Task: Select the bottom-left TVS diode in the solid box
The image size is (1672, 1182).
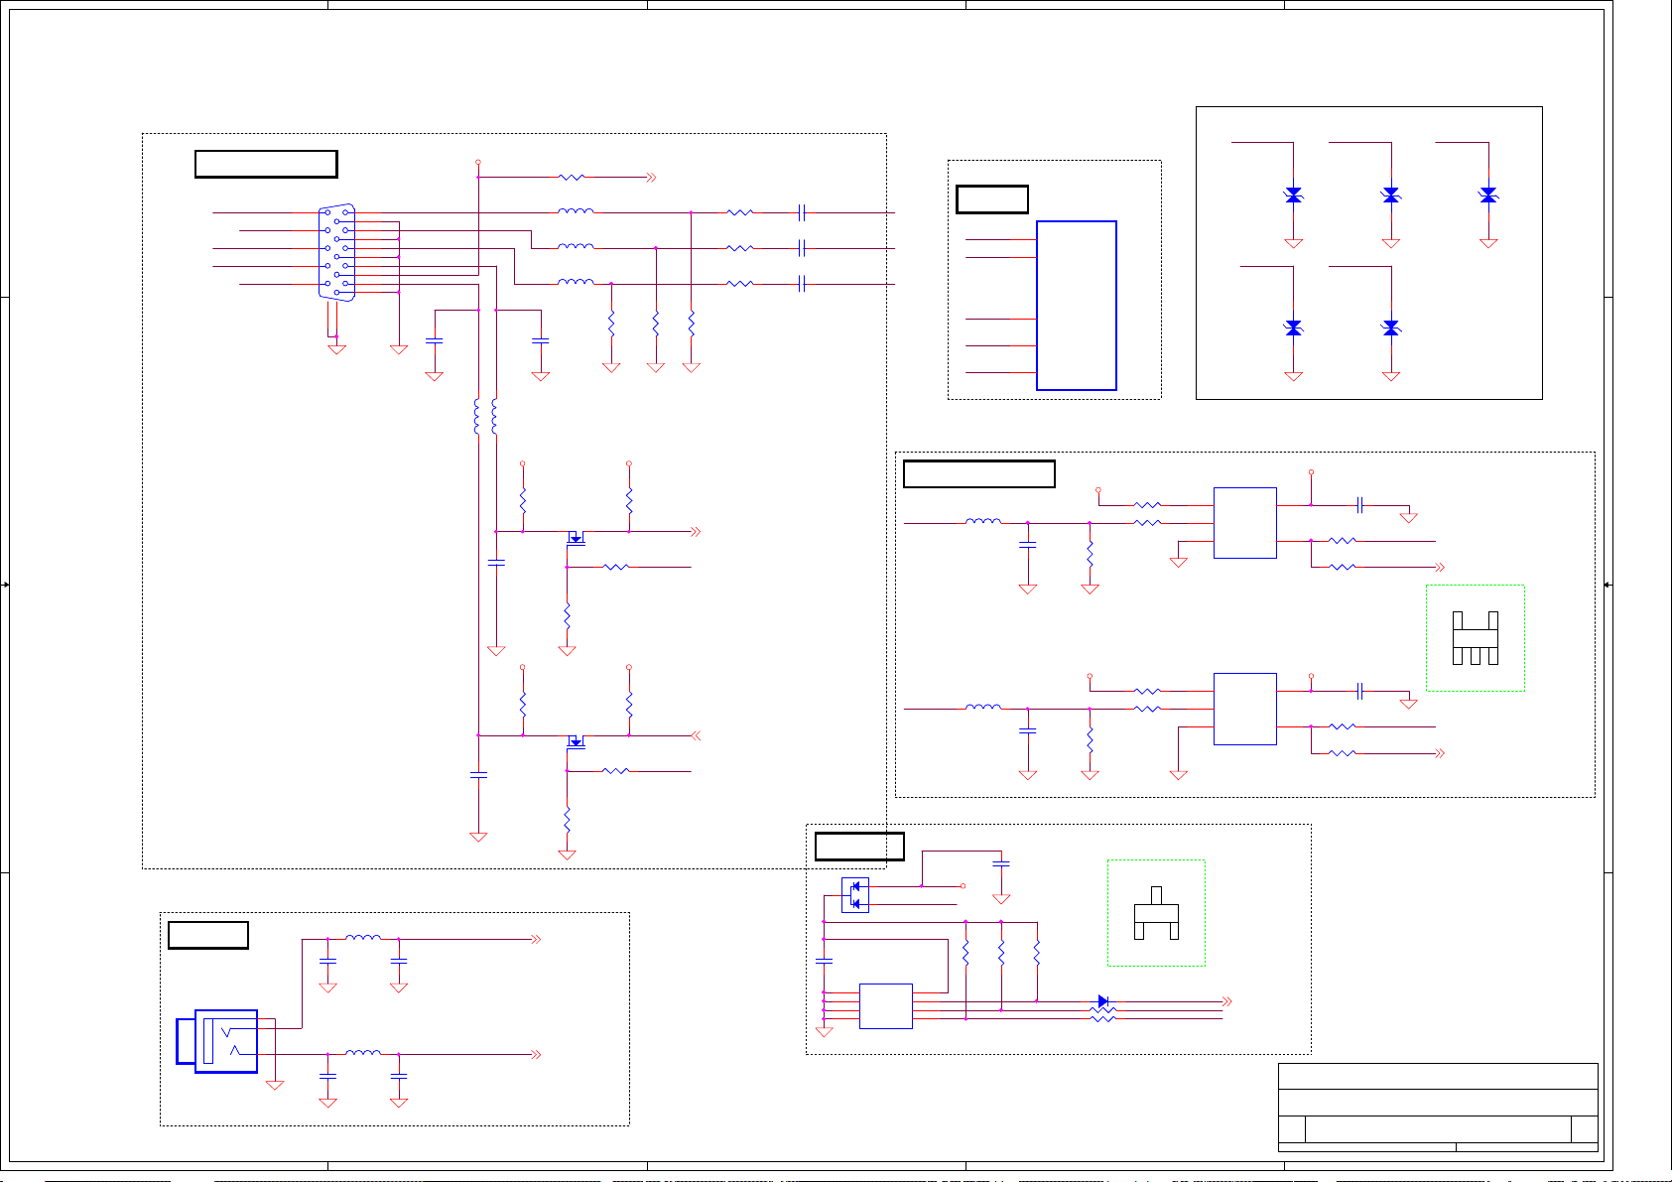Action: 1293,328
